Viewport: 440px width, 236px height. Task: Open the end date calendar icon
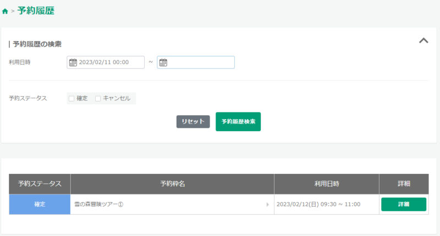tap(163, 63)
